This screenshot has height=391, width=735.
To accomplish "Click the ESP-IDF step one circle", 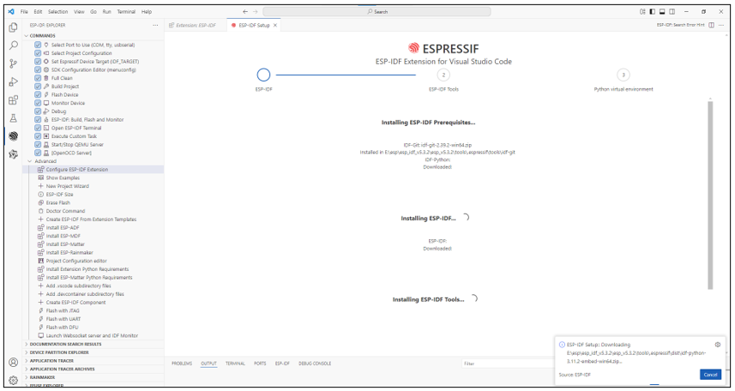I will [263, 75].
